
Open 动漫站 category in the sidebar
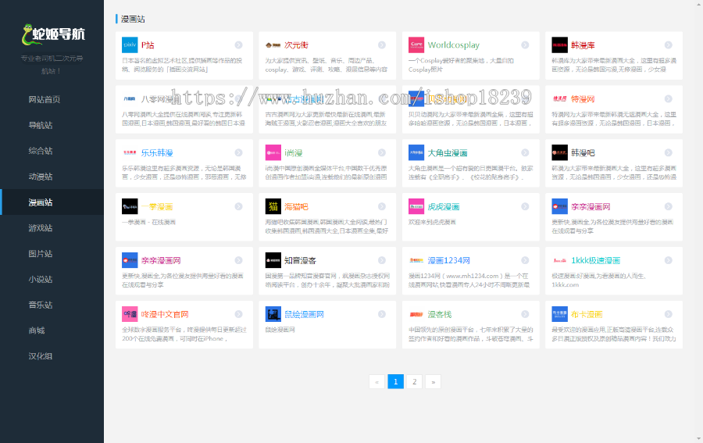(x=40, y=177)
